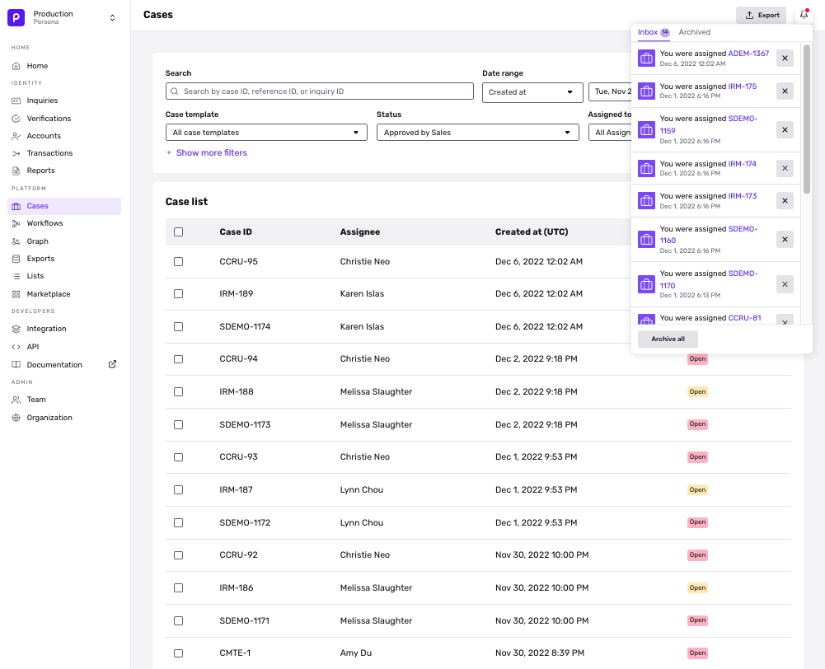
Task: Toggle the select-all cases checkbox
Action: [x=178, y=232]
